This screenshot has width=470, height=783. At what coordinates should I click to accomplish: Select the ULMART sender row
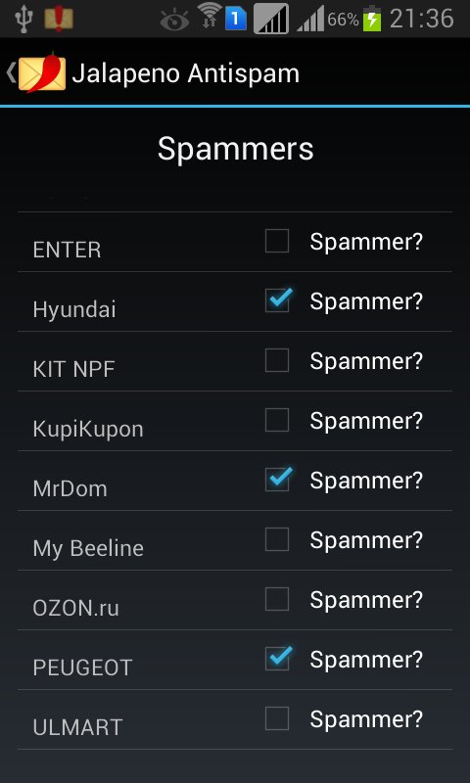[x=235, y=719]
